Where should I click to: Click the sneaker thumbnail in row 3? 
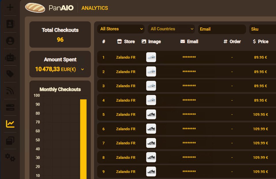151,86
